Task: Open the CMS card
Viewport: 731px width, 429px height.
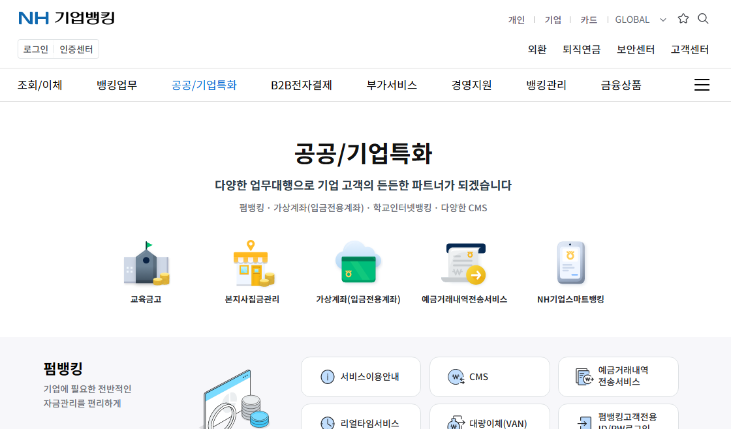Action: (490, 377)
